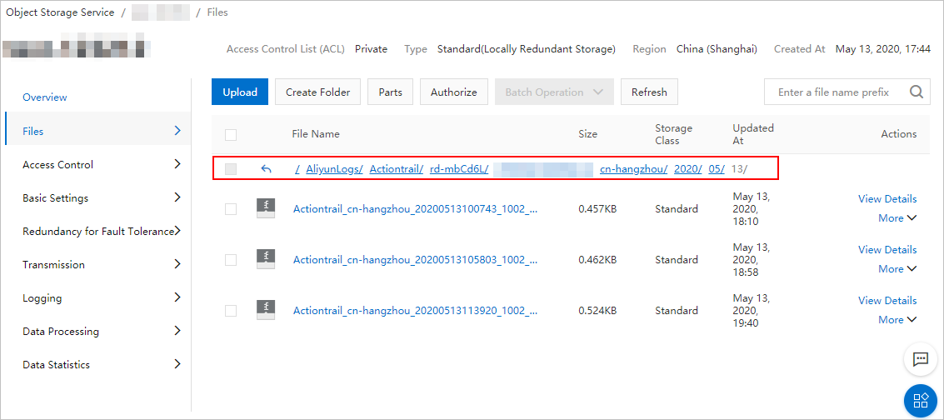944x420 pixels.
Task: Open View Details for the 0.462KB file
Action: click(887, 249)
